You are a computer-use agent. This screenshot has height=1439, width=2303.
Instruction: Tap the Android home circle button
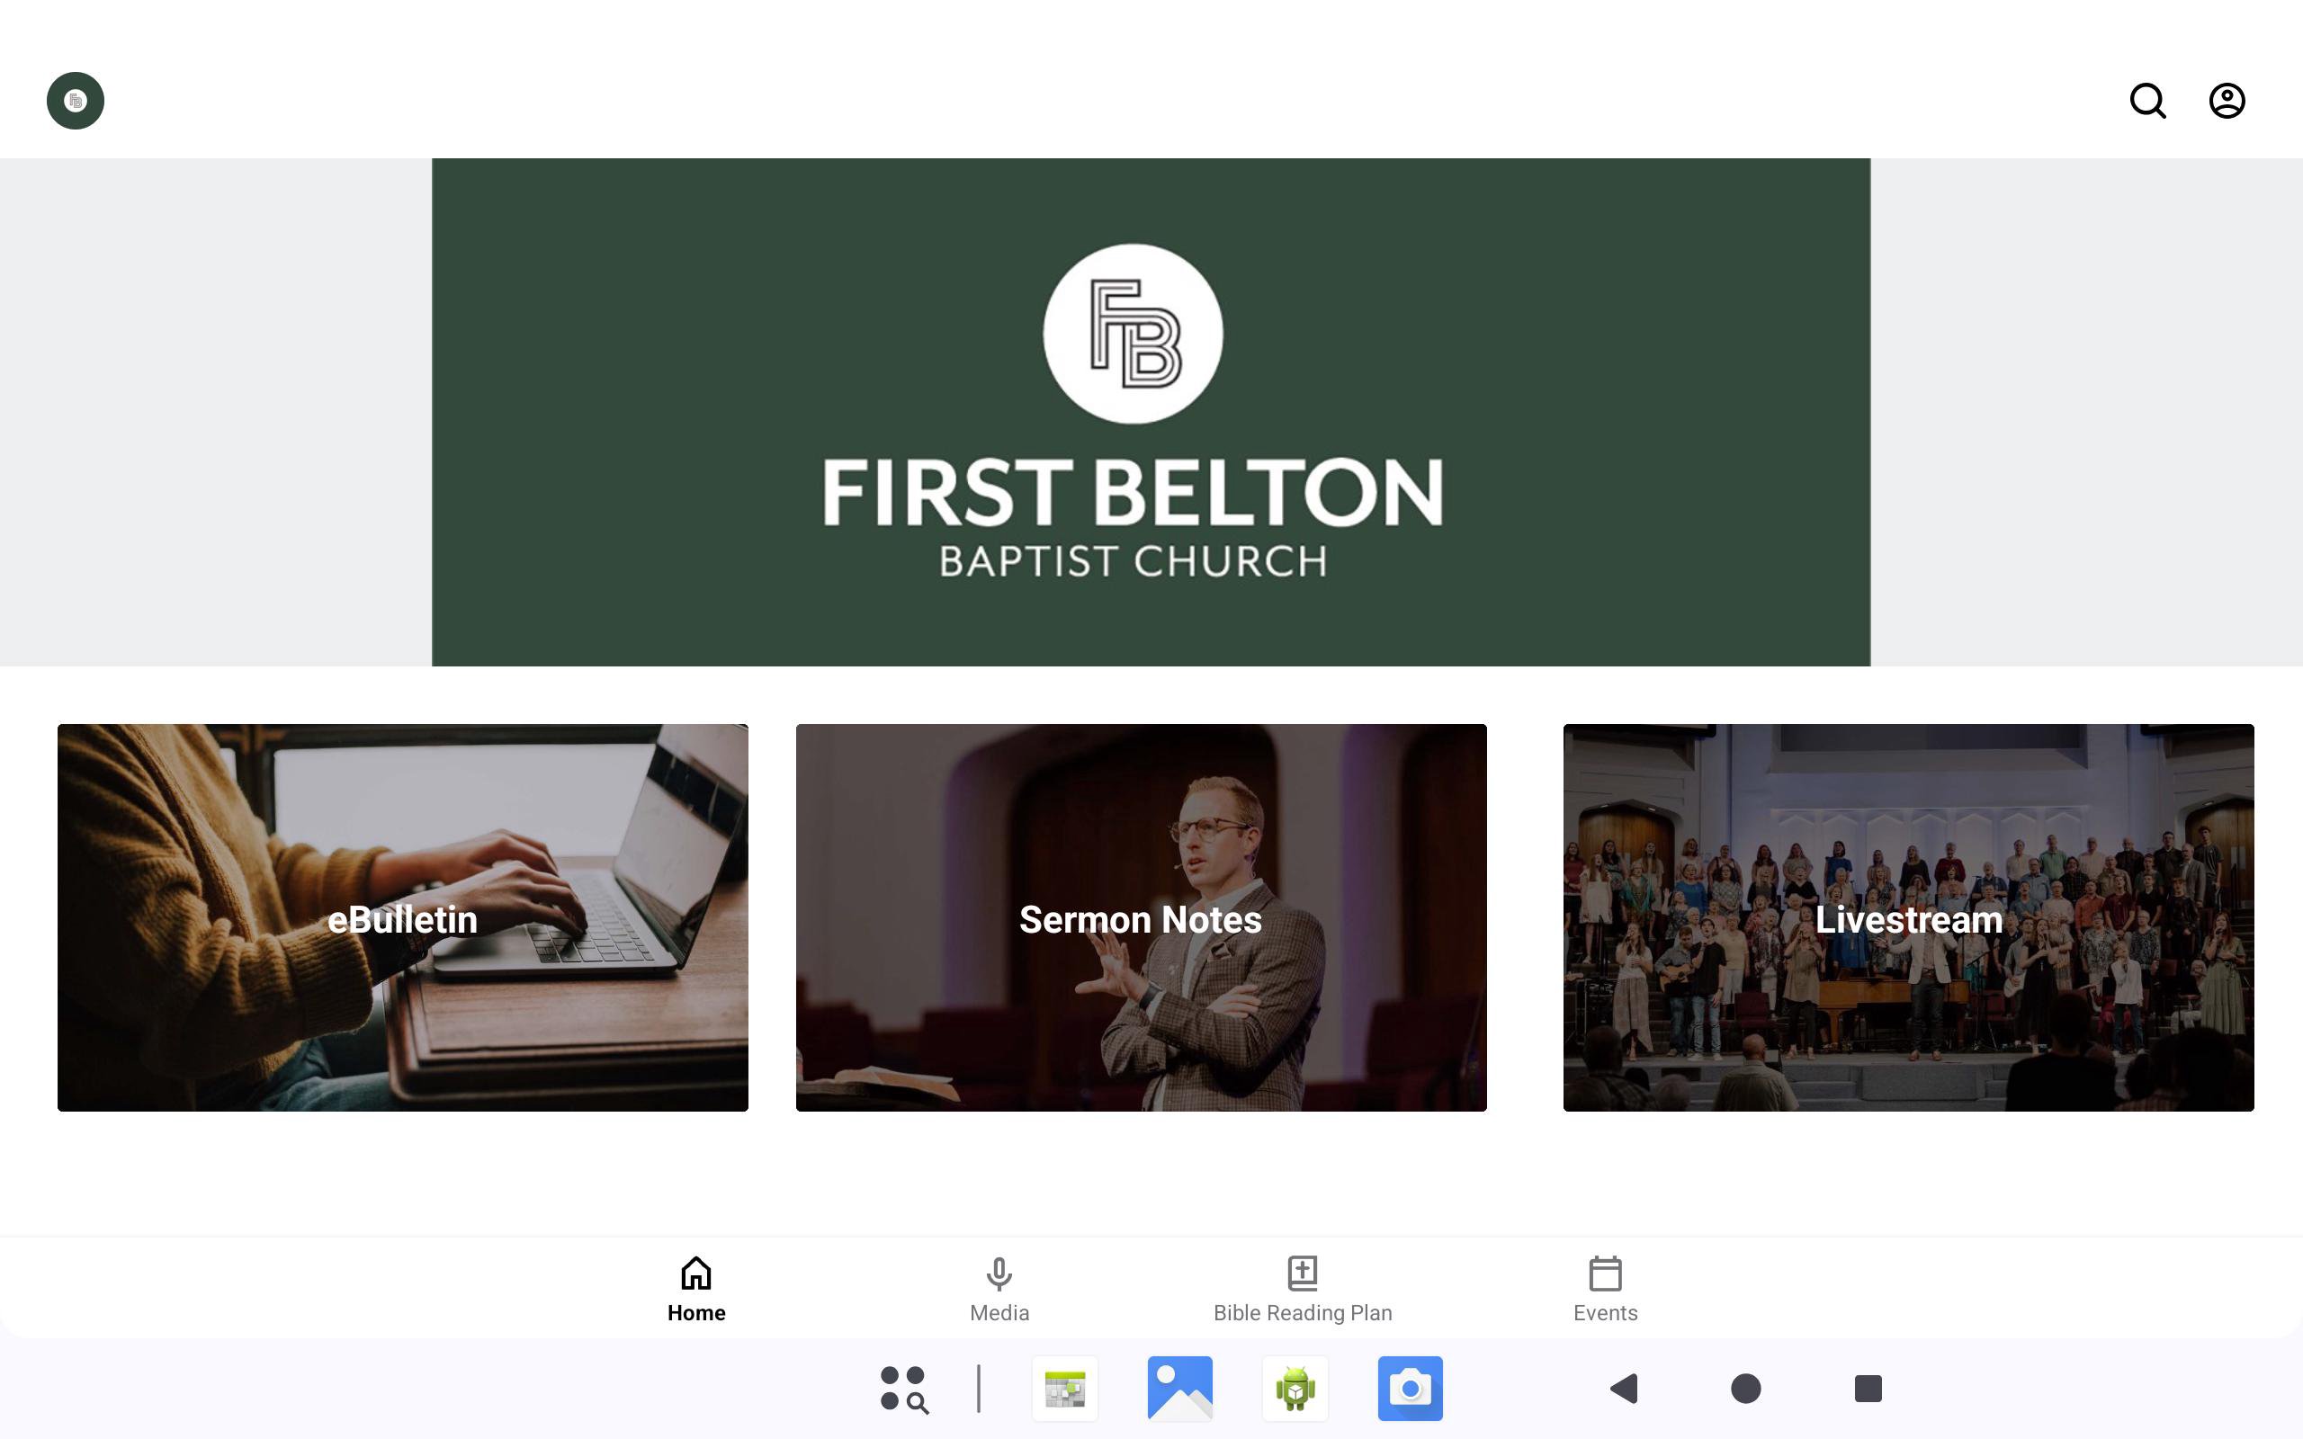pyautogui.click(x=1745, y=1389)
